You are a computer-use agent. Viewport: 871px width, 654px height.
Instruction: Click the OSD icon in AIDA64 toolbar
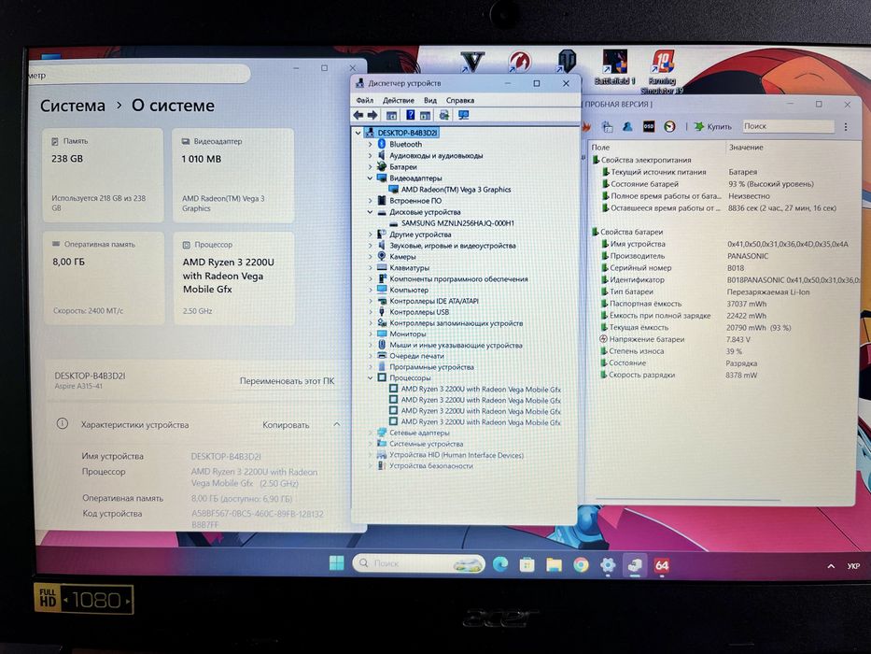click(x=648, y=127)
